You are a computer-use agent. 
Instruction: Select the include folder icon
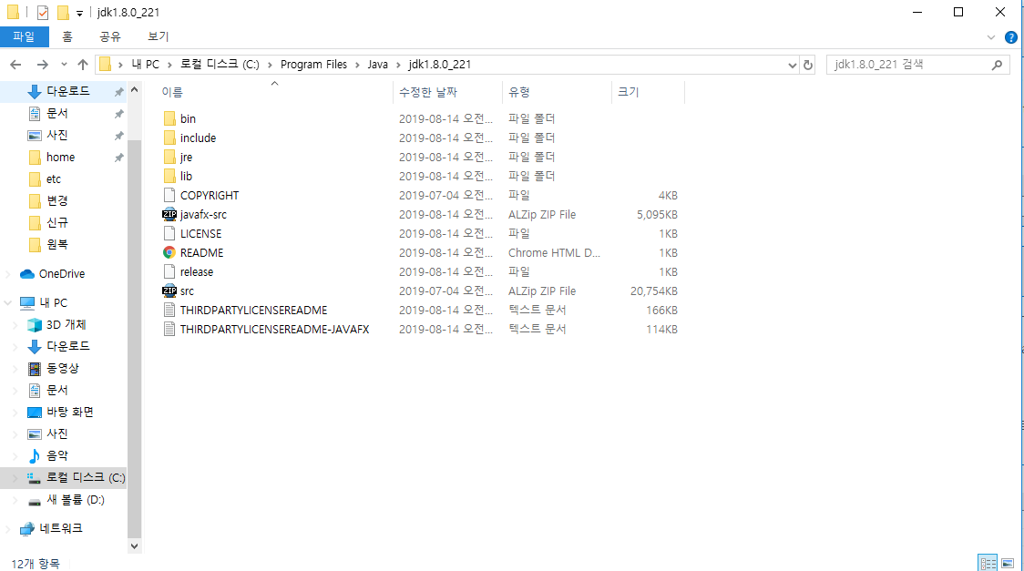pyautogui.click(x=169, y=138)
